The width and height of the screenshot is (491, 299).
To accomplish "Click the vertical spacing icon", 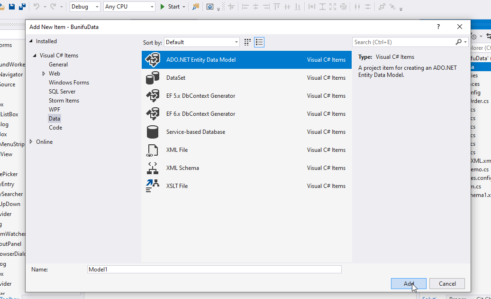I will click(x=368, y=7).
